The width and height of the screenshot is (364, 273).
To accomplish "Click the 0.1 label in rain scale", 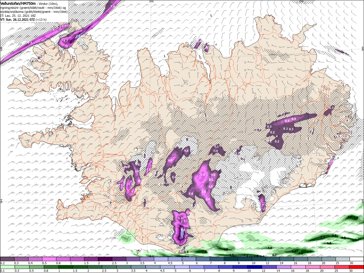I will click(3, 271).
